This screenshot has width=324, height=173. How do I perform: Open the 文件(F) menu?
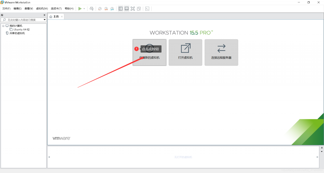point(6,9)
